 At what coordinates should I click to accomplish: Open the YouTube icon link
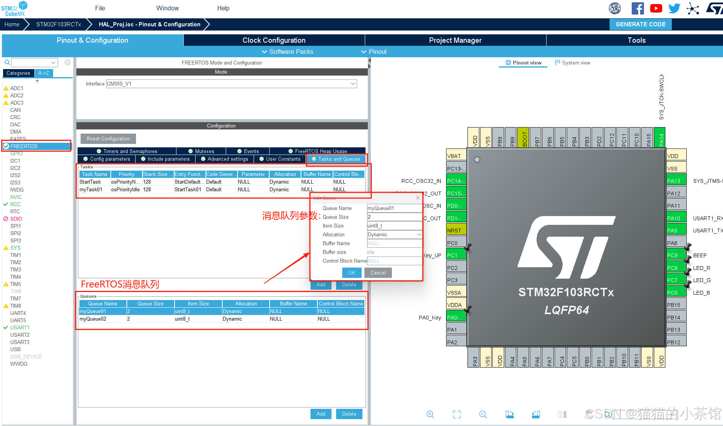tap(656, 8)
